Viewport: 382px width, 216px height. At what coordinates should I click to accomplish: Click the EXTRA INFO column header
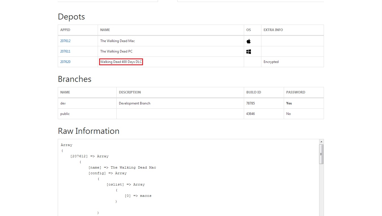[292, 30]
